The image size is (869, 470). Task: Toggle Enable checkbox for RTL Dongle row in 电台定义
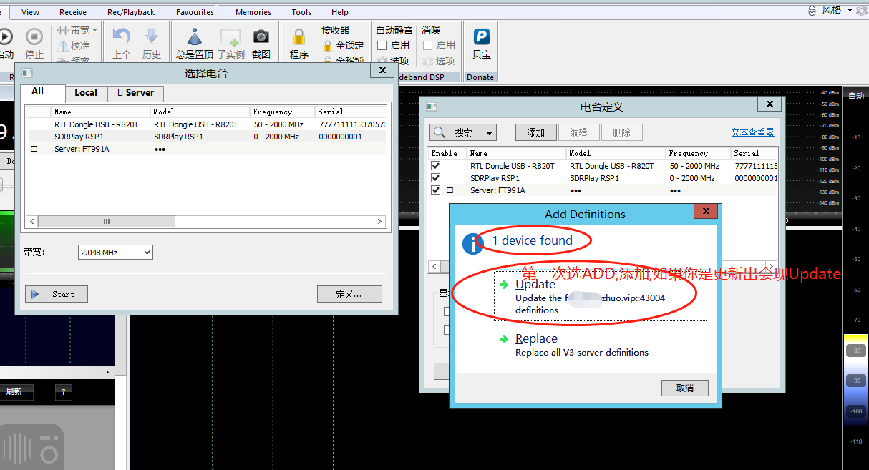[436, 166]
